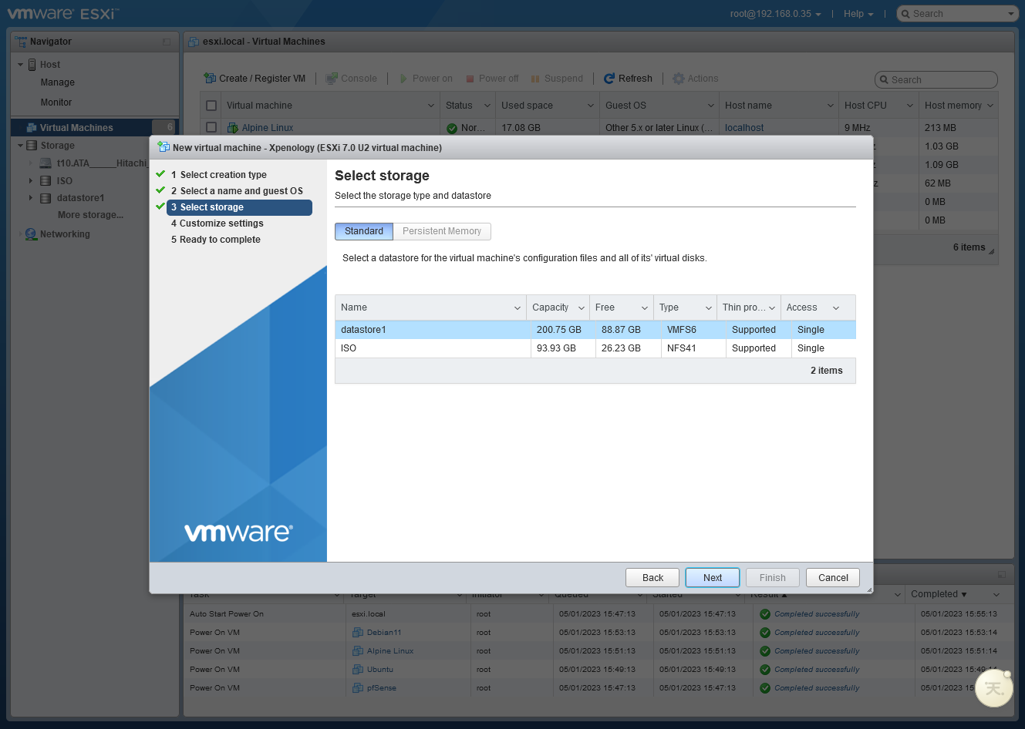Click the top-right Search input field
The image size is (1025, 729).
click(x=956, y=14)
